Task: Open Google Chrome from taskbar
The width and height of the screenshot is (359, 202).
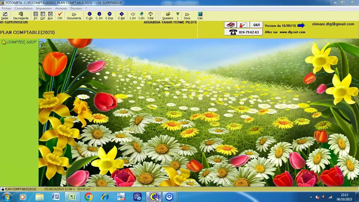Action: click(89, 197)
